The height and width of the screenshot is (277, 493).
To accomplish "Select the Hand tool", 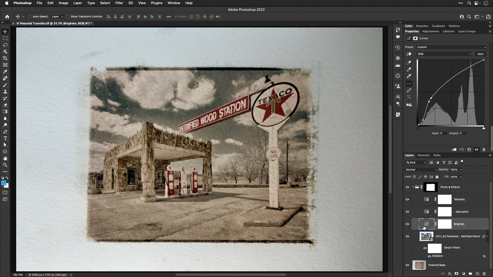I will pyautogui.click(x=5, y=158).
